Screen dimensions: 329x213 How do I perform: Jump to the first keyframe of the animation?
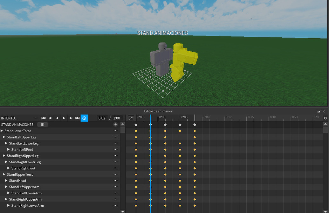point(43,118)
